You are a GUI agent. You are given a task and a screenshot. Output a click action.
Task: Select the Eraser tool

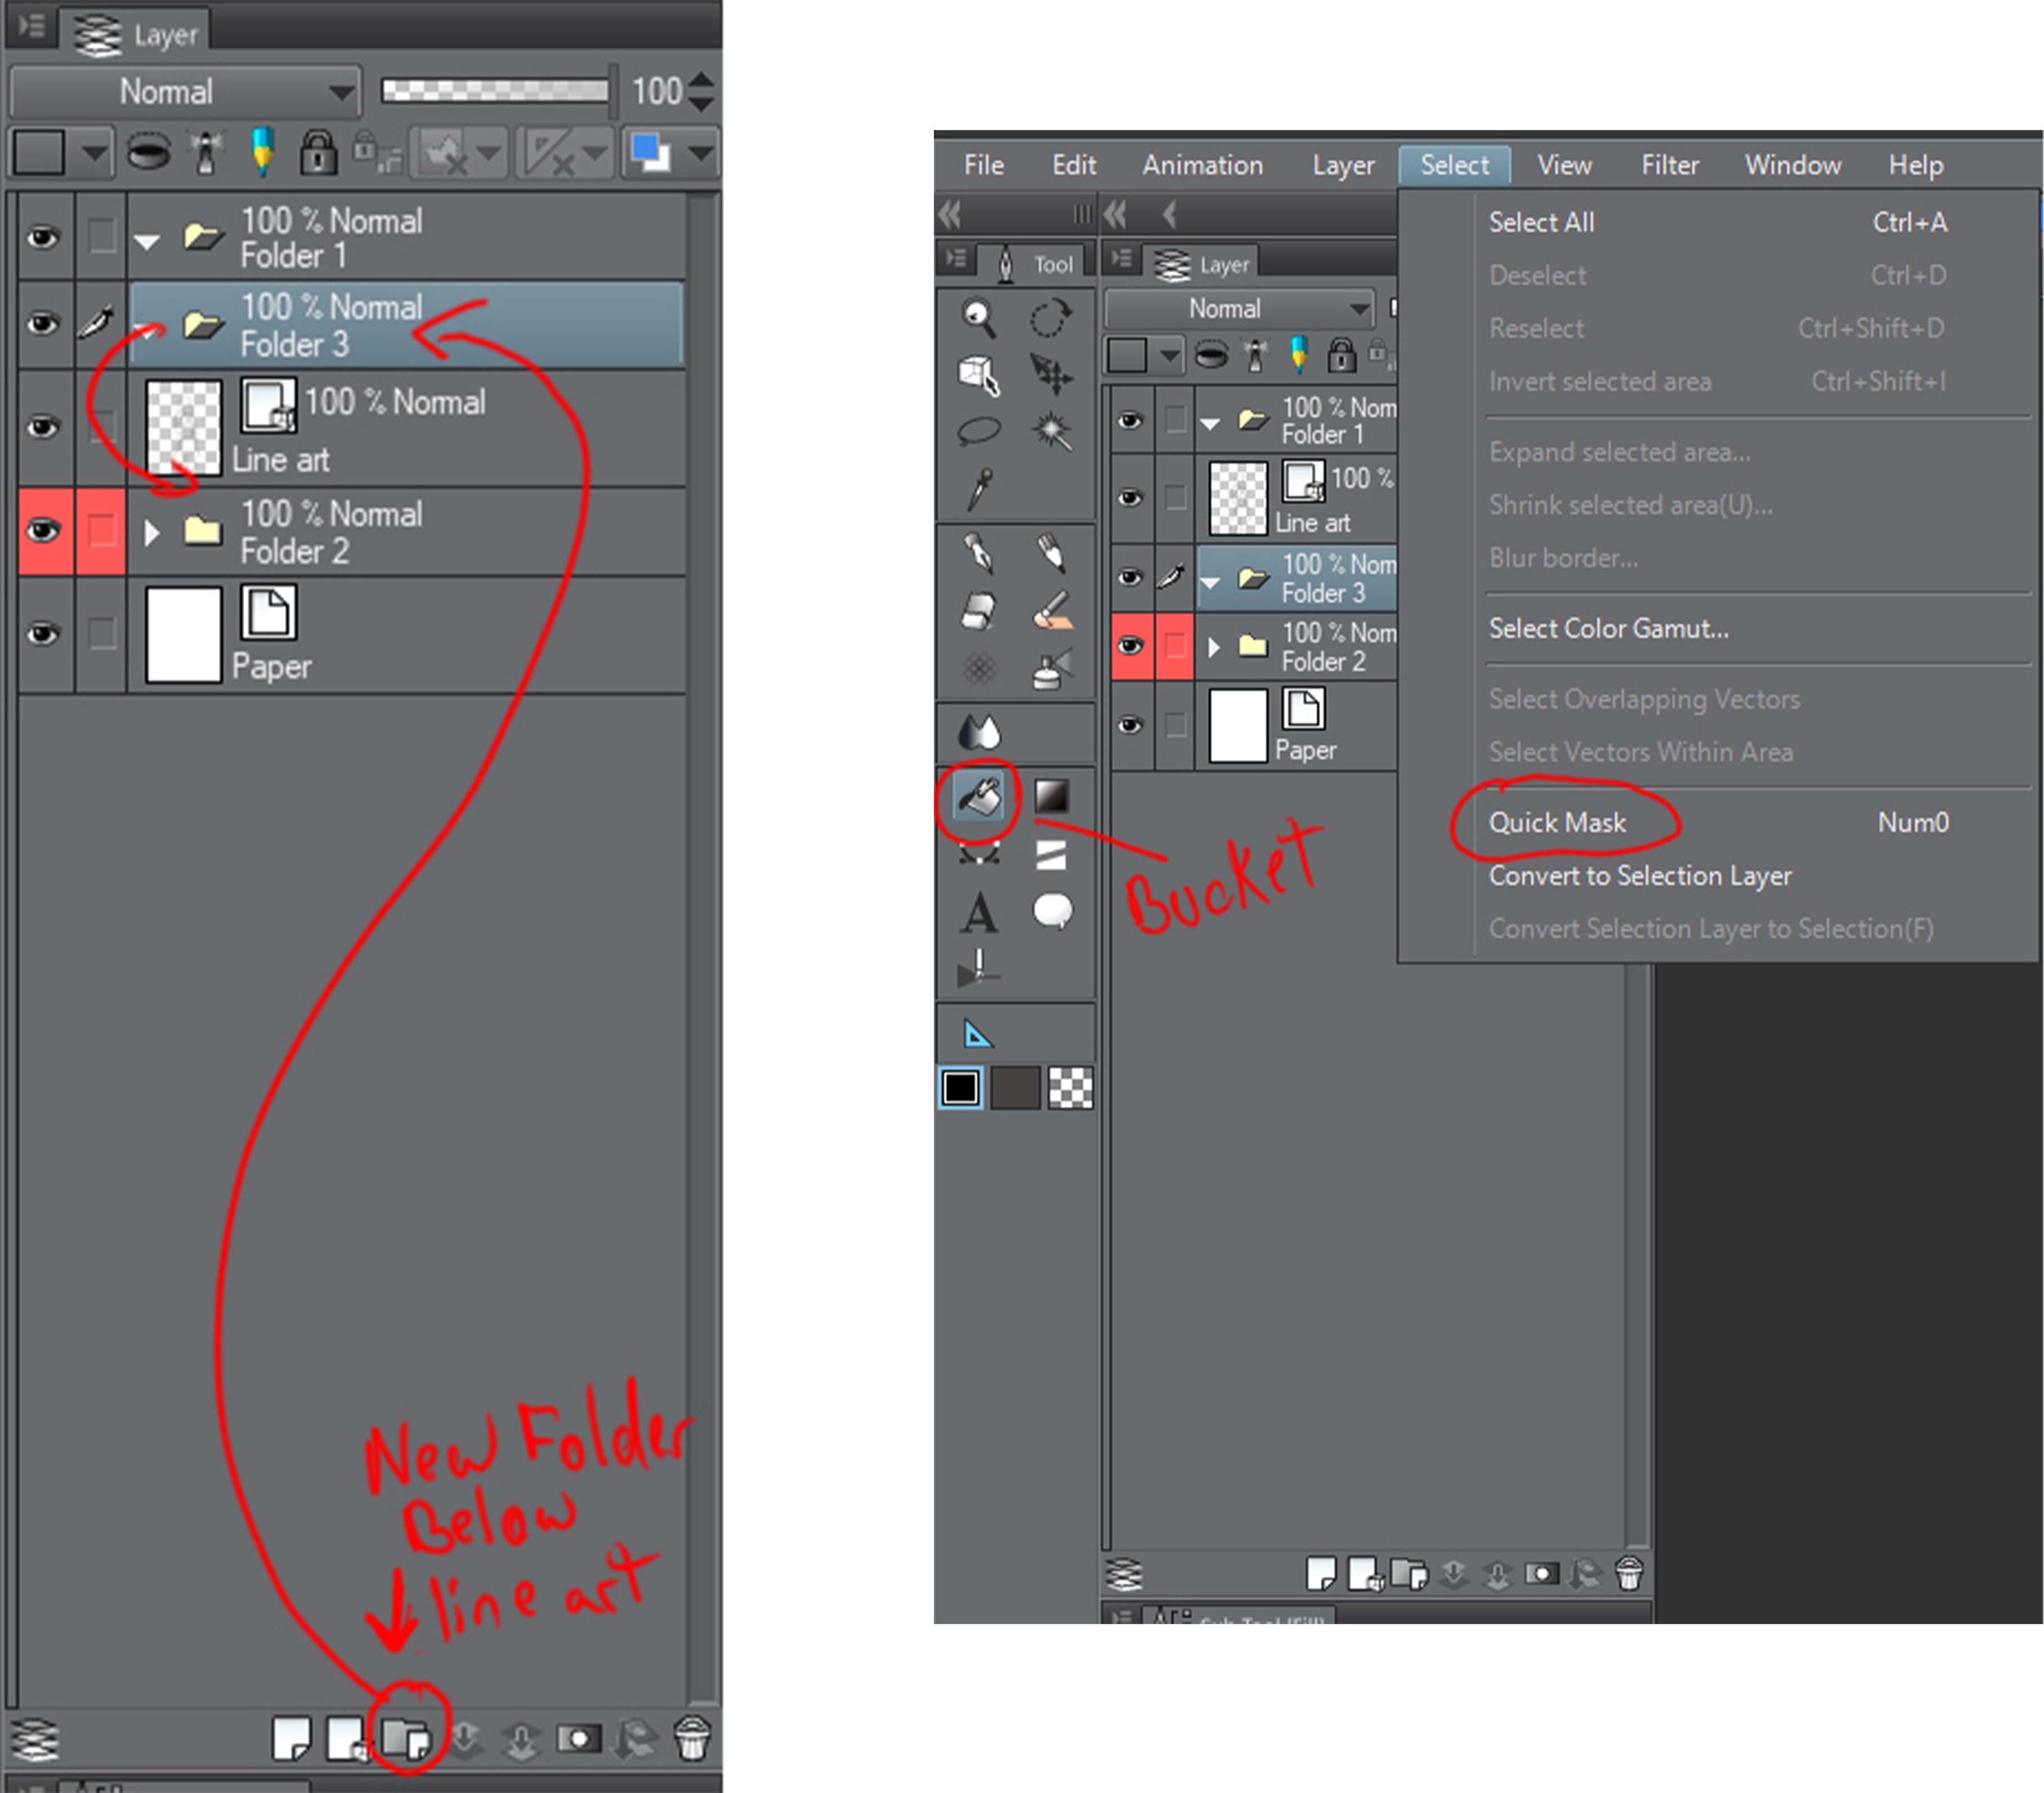tap(978, 611)
